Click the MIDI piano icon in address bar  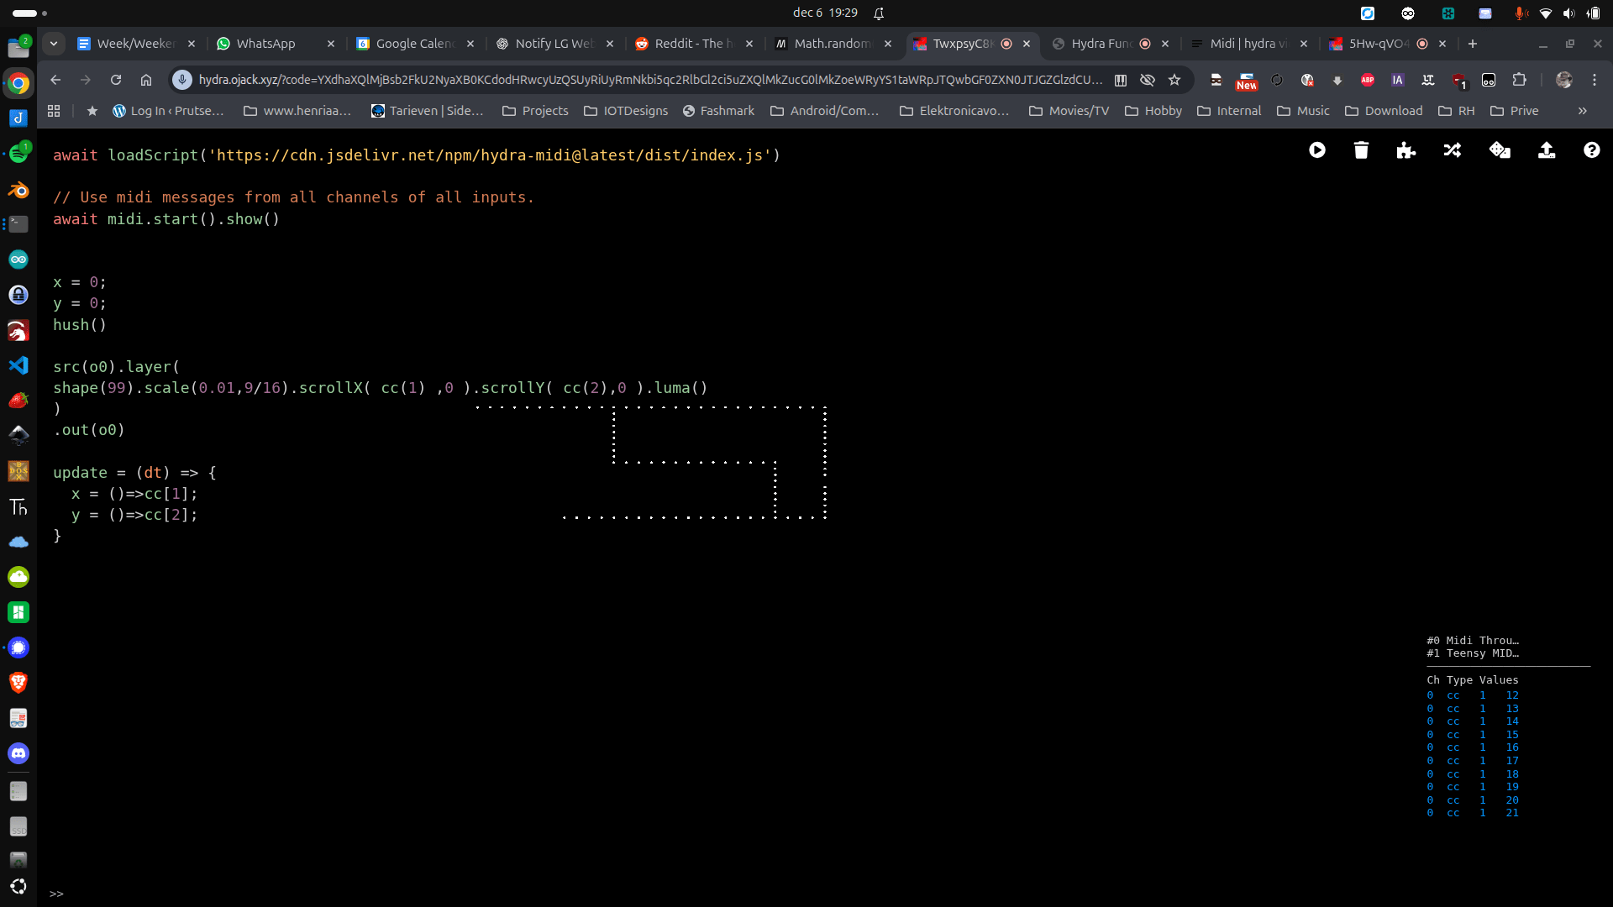1121,80
